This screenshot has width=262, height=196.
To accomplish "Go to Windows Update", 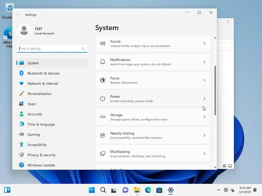I will 52,165.
